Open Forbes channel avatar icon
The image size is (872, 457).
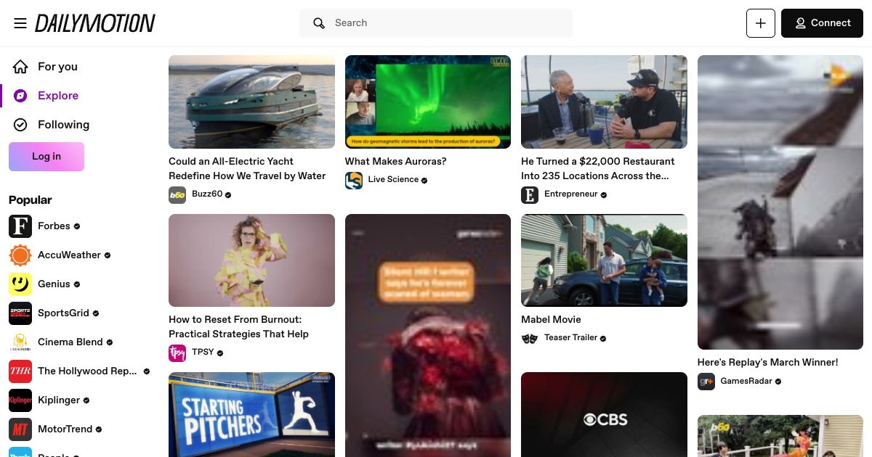(20, 226)
